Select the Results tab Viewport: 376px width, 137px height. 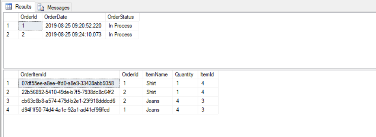(x=18, y=6)
